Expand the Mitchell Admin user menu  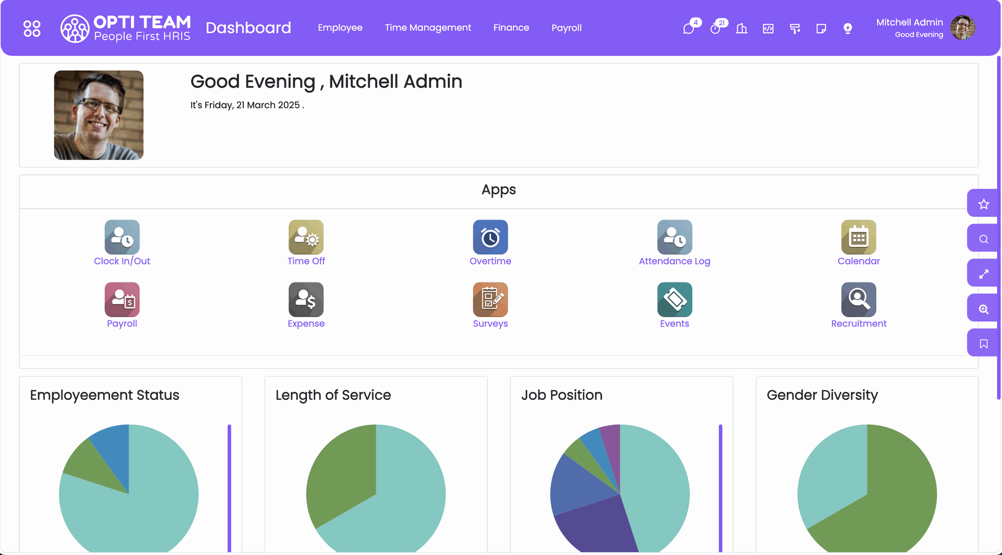click(x=925, y=28)
